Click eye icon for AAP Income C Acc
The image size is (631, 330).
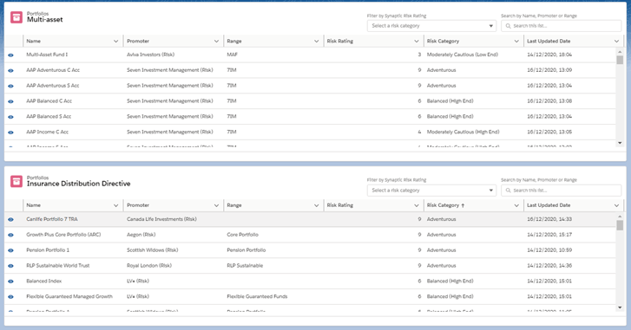click(x=11, y=132)
